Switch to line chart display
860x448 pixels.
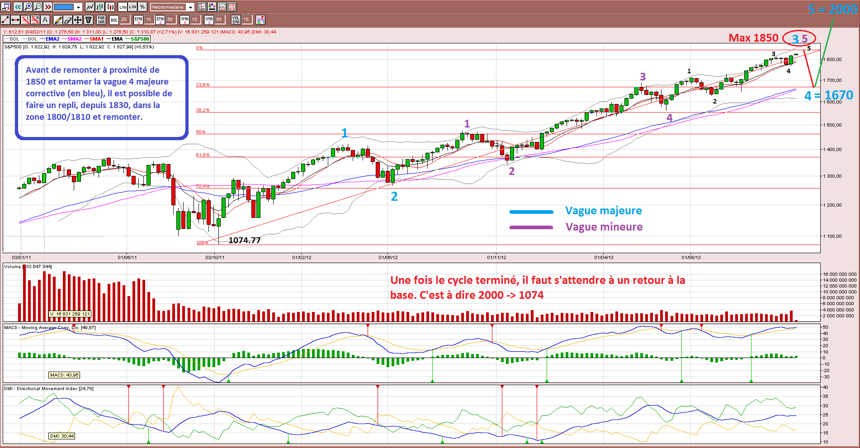pyautogui.click(x=90, y=7)
